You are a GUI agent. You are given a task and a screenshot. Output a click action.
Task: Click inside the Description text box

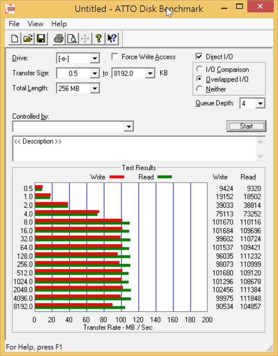(x=135, y=149)
